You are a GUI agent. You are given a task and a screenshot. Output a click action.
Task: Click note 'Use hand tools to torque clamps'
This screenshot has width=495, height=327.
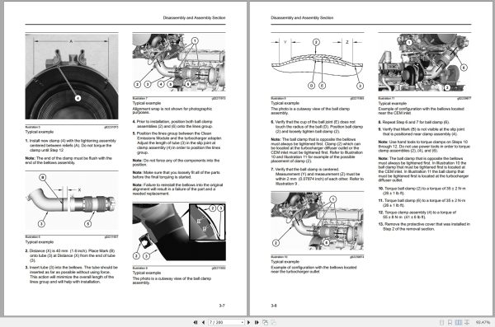[424, 147]
